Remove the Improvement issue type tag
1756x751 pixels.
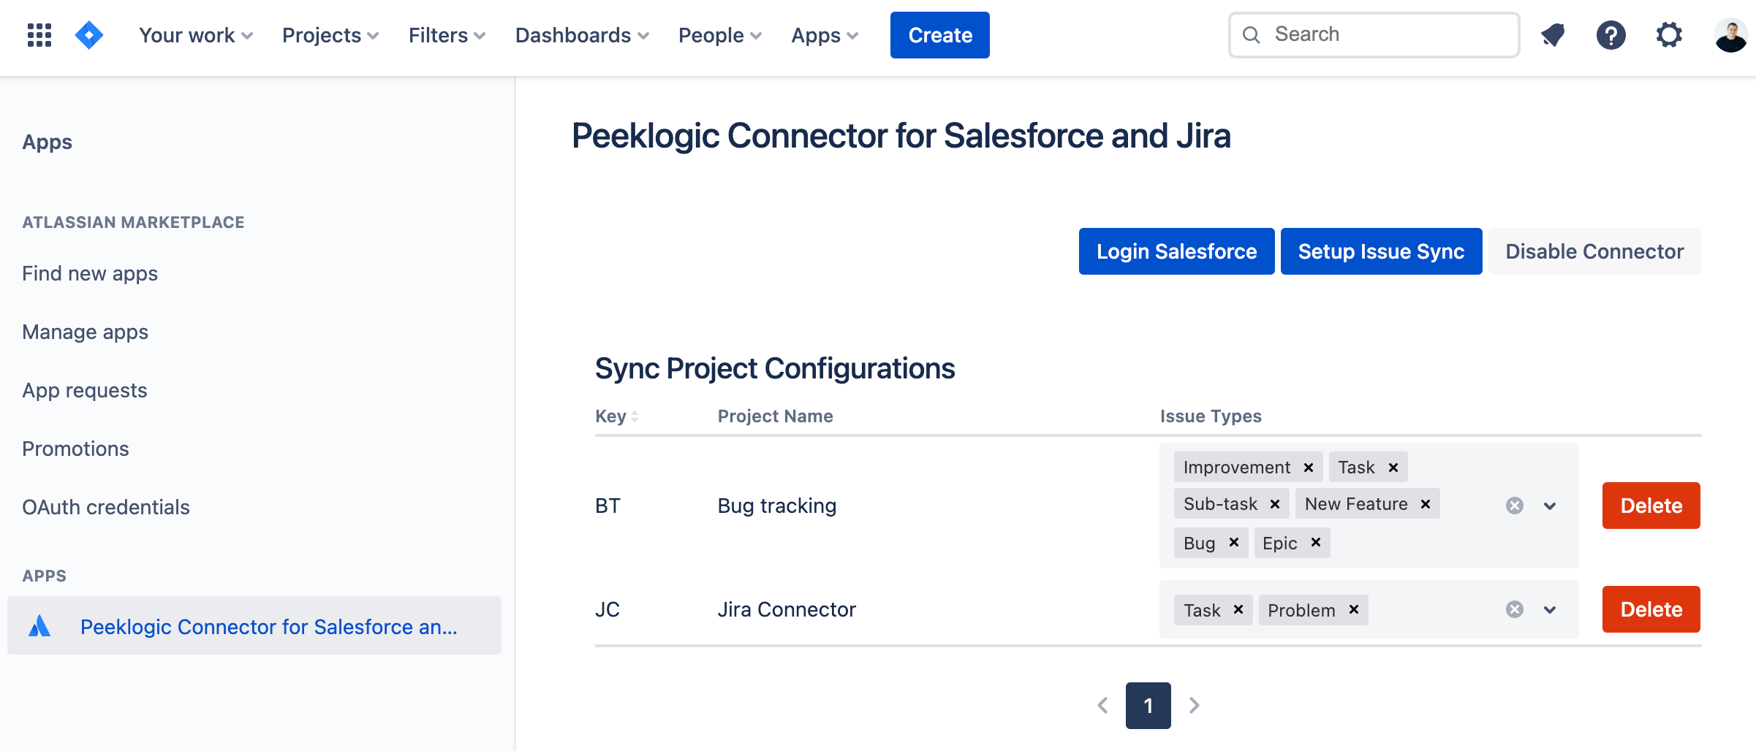point(1308,467)
